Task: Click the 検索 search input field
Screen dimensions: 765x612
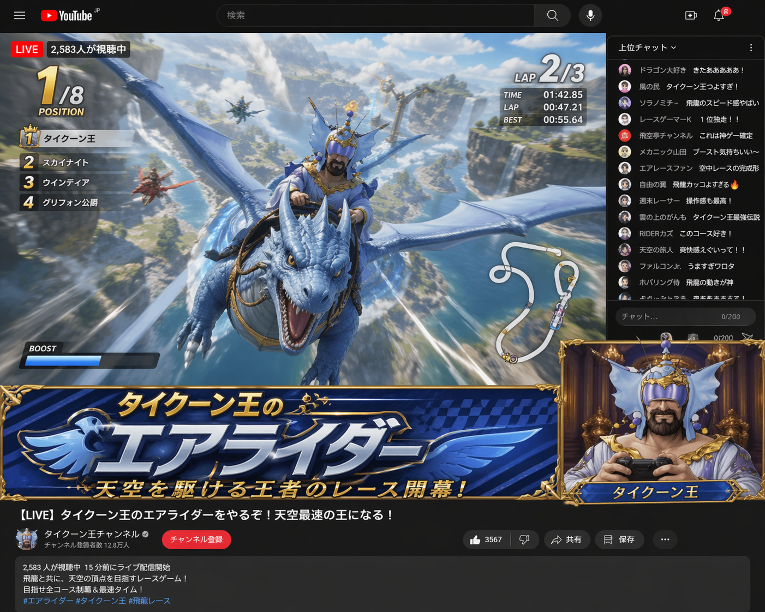Action: pyautogui.click(x=376, y=15)
